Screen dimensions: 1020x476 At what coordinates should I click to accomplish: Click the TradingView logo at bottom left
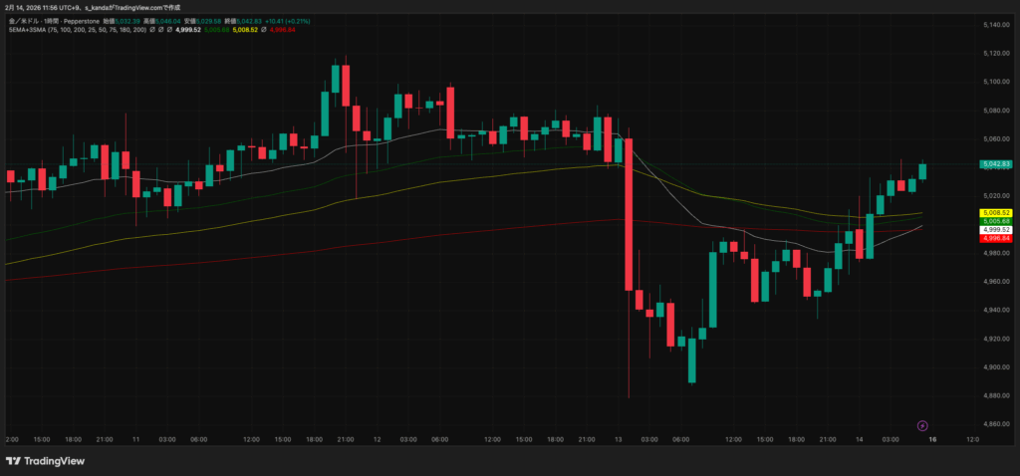(x=45, y=461)
